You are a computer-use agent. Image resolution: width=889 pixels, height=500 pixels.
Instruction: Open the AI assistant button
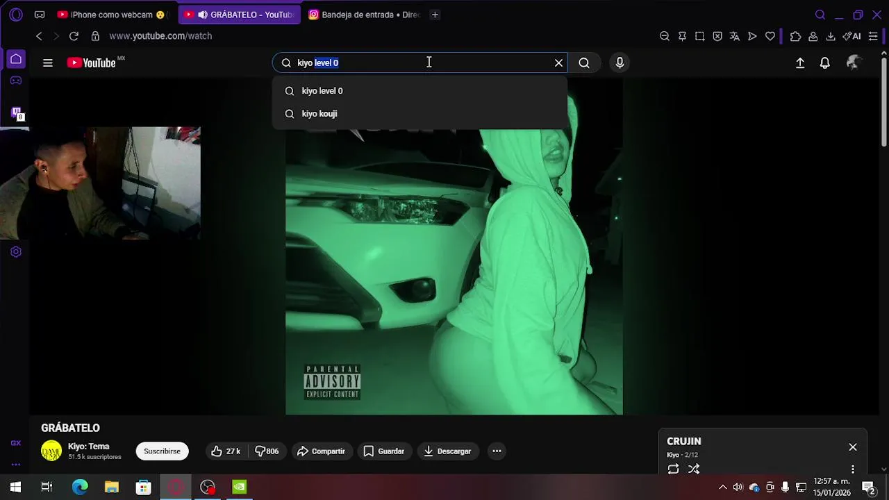[x=851, y=36]
